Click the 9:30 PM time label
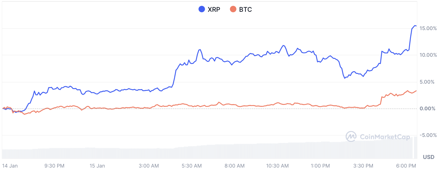Screen dimensions: 439x173 54,166
